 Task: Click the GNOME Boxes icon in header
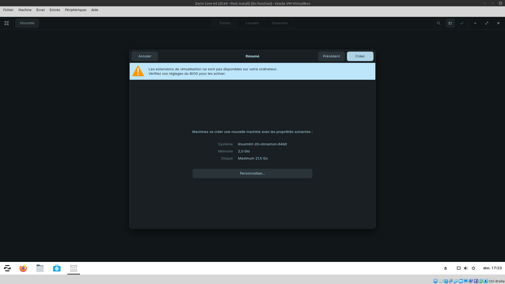[x=7, y=23]
